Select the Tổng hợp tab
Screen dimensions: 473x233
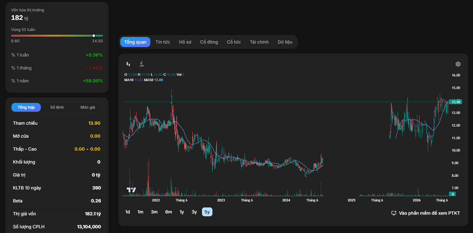26,107
